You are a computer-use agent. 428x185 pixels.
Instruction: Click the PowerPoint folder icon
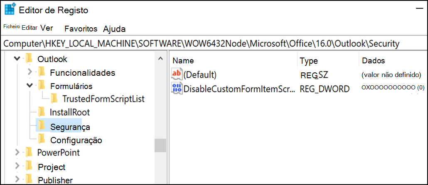pos(29,152)
